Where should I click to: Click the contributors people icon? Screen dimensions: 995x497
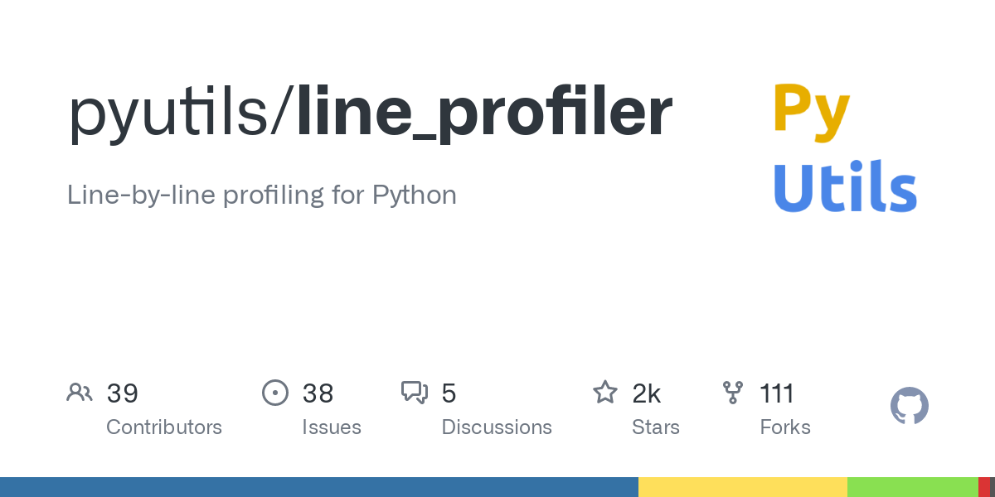tap(80, 393)
